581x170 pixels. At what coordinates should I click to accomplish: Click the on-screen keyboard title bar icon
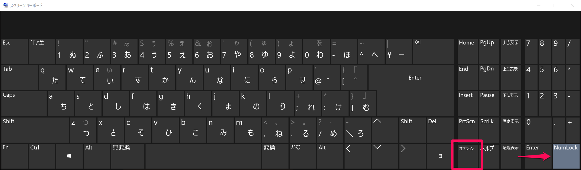point(5,5)
